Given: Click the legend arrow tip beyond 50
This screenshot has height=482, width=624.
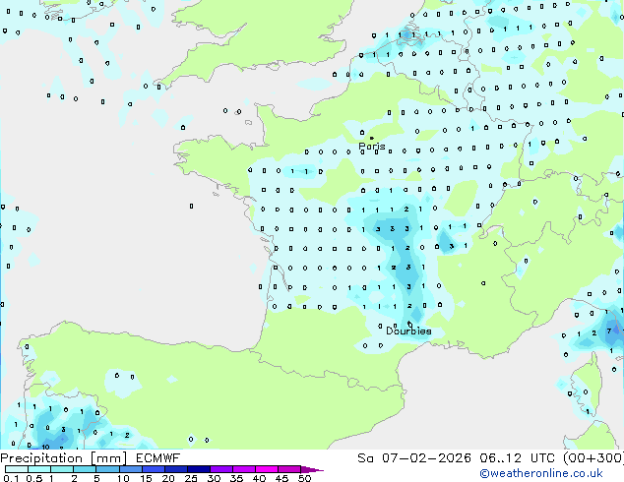Looking at the screenshot, I should click(x=312, y=469).
